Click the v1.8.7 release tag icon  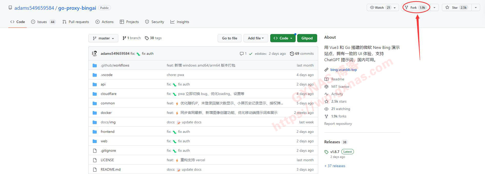pyautogui.click(x=326, y=152)
